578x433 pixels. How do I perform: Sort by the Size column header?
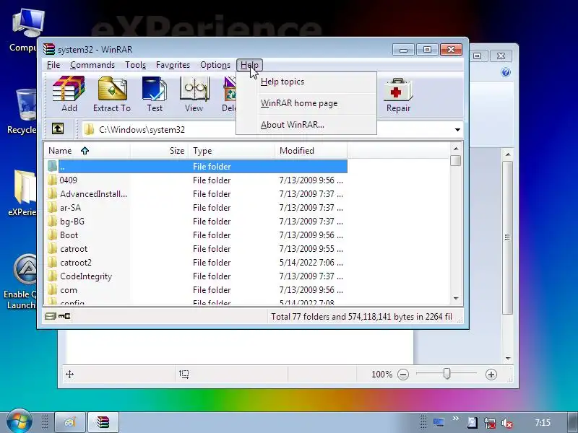pos(159,151)
